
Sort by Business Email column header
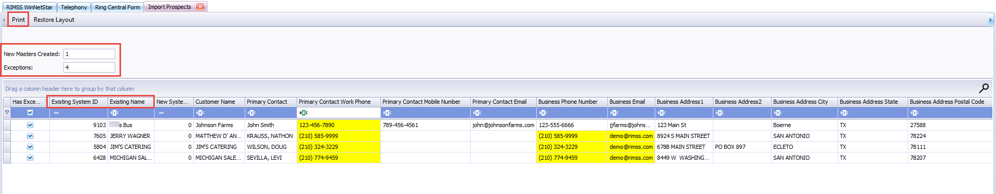pos(631,102)
